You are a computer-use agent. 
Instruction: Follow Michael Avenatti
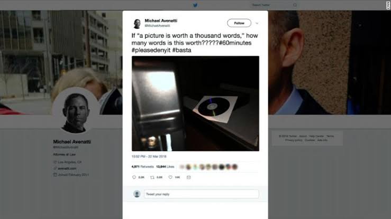click(x=239, y=23)
